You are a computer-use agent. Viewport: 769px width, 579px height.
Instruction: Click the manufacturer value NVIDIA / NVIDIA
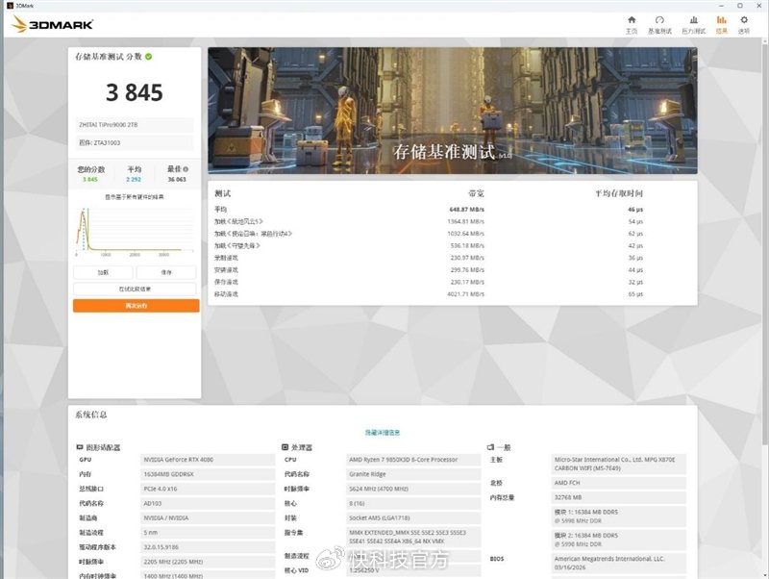coord(208,518)
